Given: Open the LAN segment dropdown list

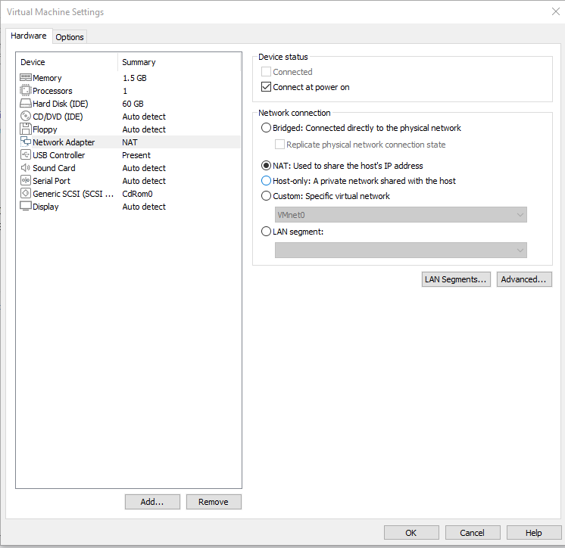Looking at the screenshot, I should point(401,251).
